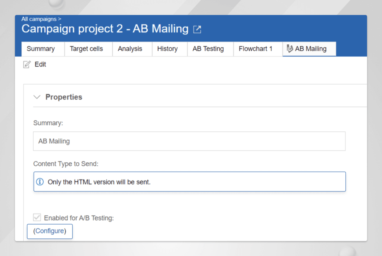Select the AB Mailing tab

tap(312, 49)
